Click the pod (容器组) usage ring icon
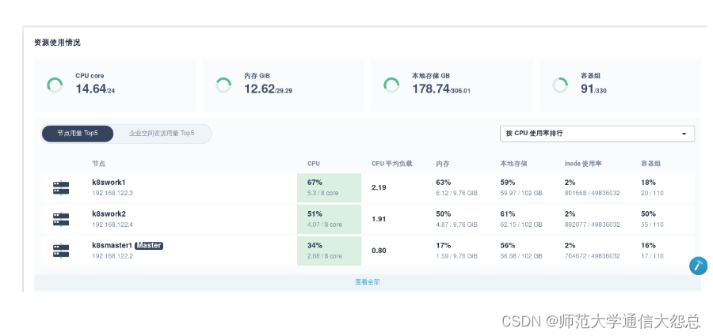The width and height of the screenshot is (713, 336). coord(560,85)
